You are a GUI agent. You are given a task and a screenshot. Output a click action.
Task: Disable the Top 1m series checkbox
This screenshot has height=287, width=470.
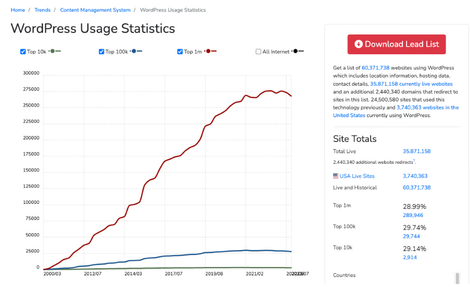click(180, 52)
